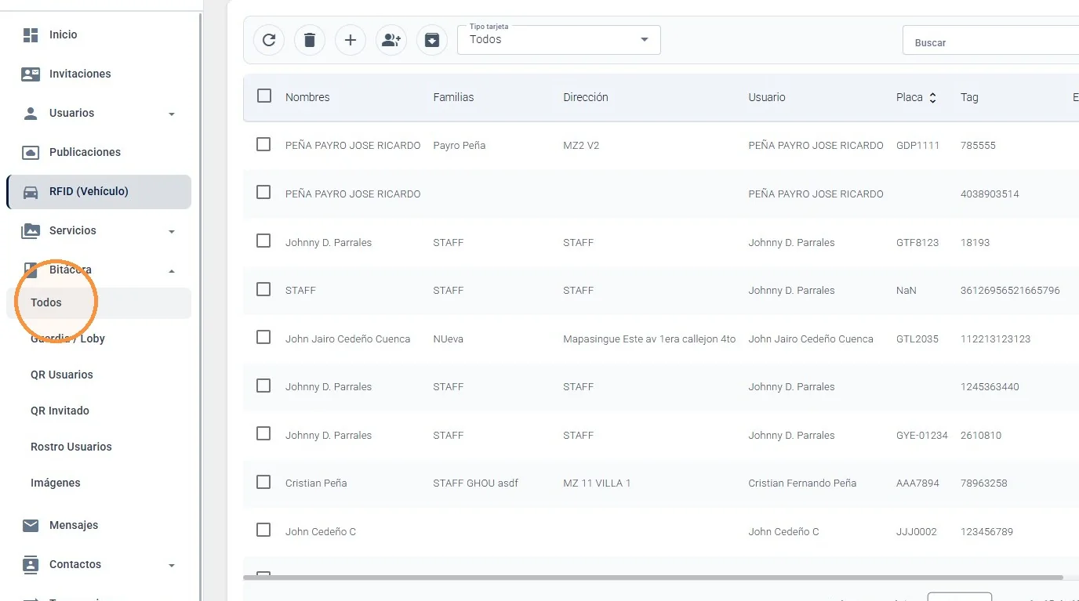The height and width of the screenshot is (601, 1079).
Task: Toggle the select-all header checkbox
Action: pos(264,96)
